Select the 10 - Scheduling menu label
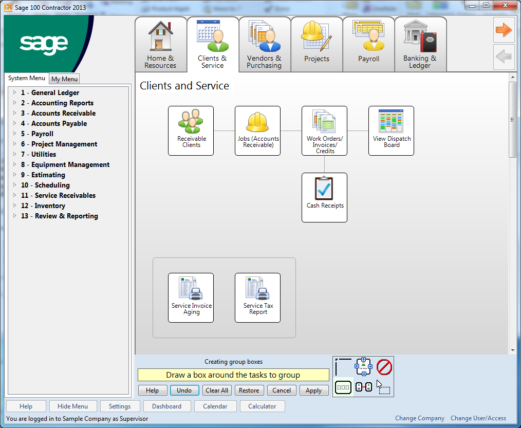The width and height of the screenshot is (521, 428). pos(45,185)
